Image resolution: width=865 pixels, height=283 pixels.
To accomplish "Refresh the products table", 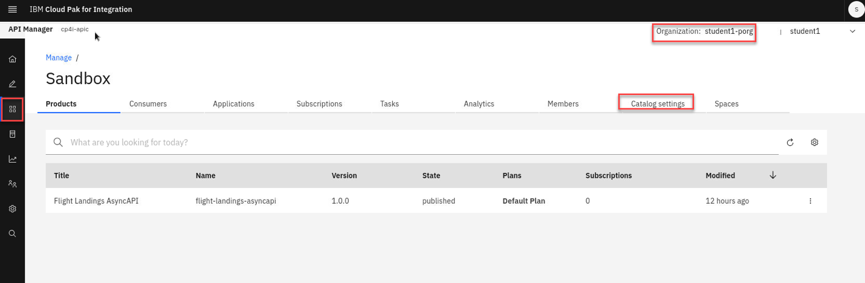I will [789, 143].
